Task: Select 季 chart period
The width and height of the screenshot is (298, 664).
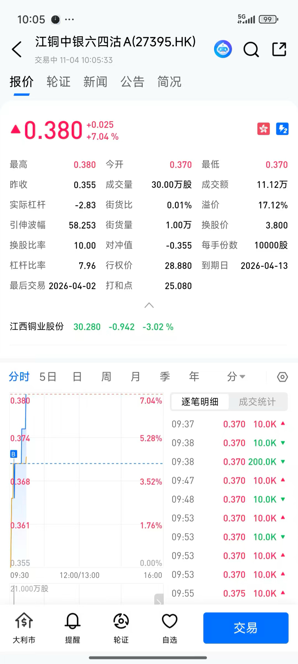Action: coord(165,377)
